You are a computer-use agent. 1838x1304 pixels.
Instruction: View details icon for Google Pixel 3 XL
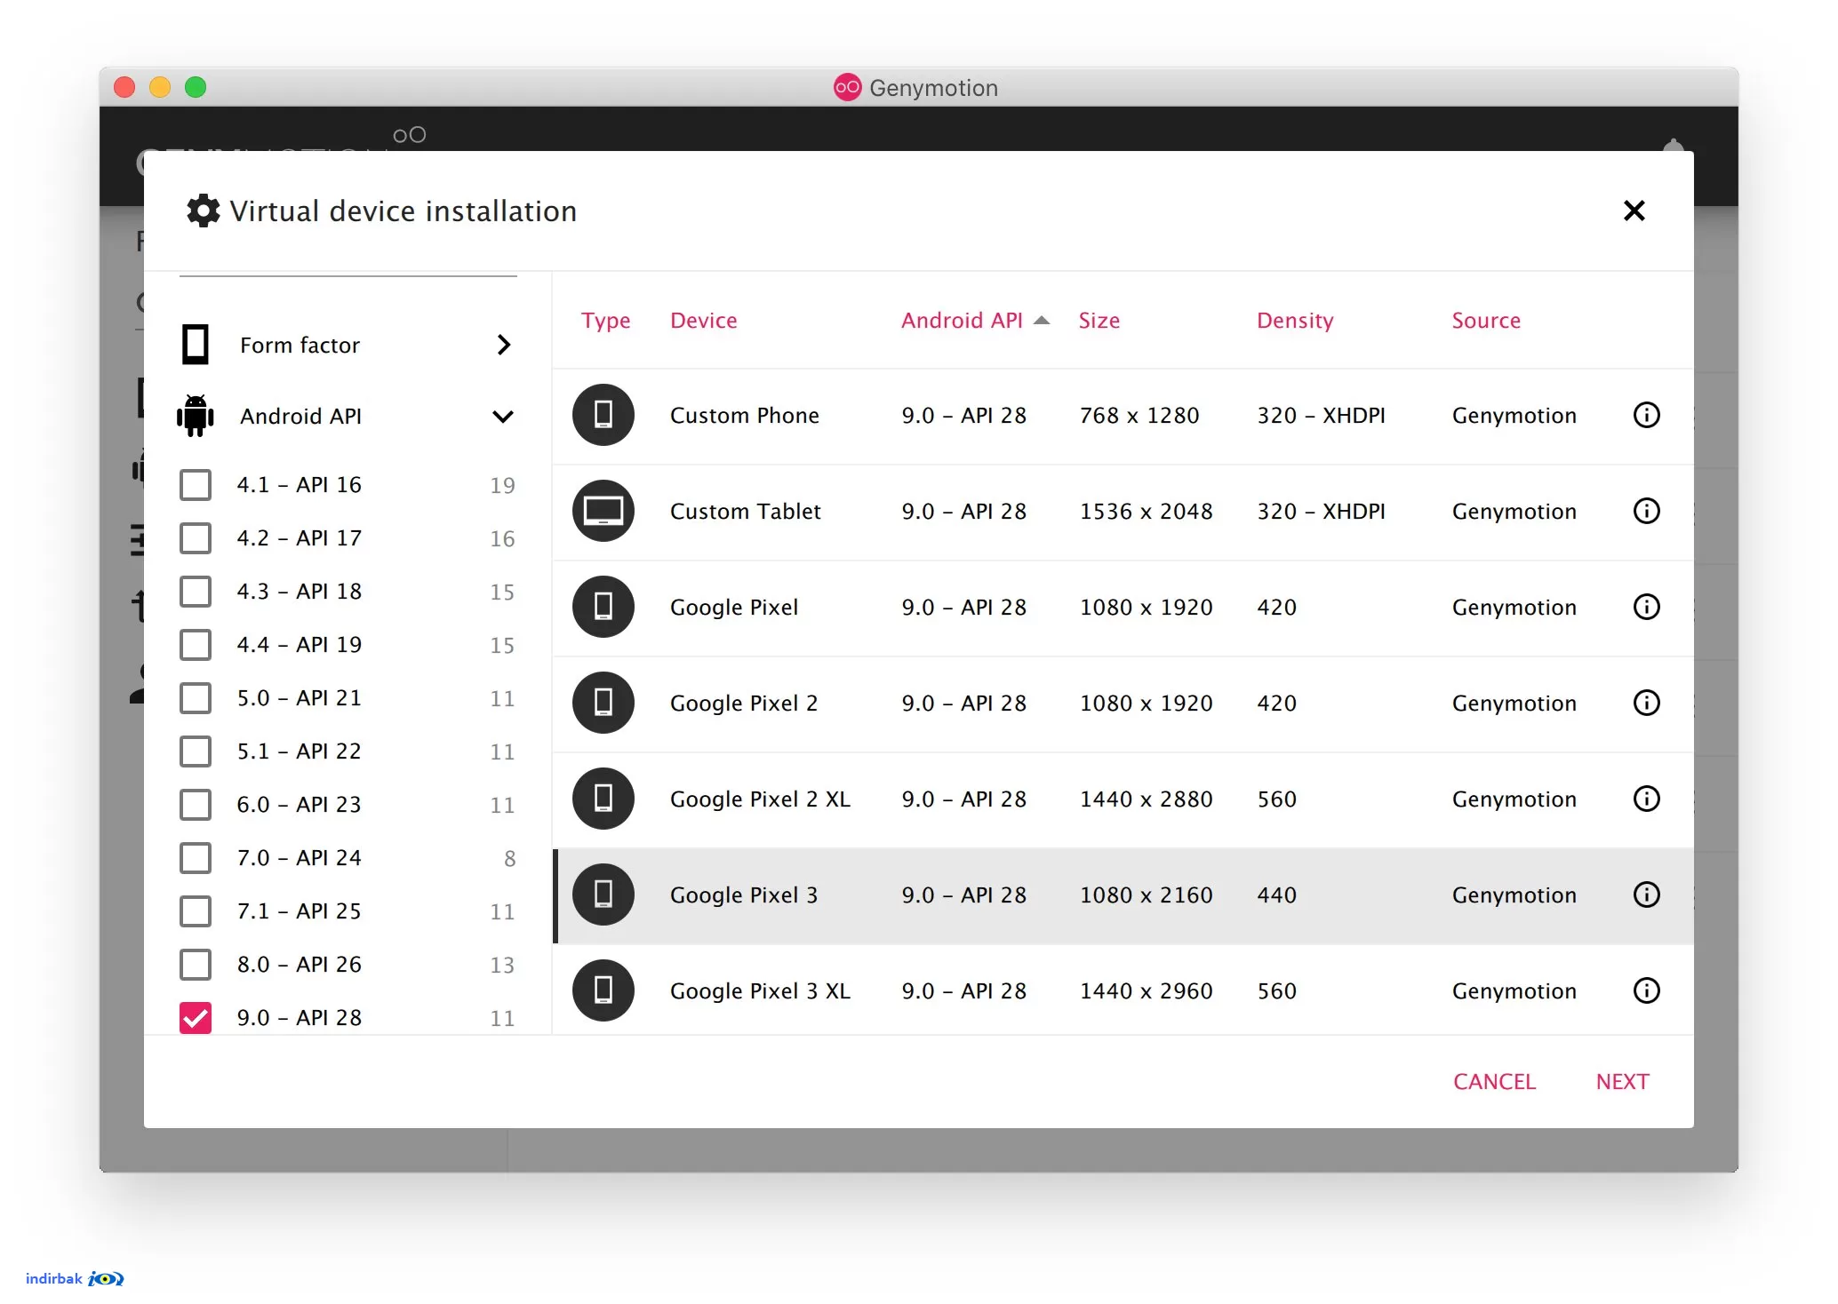pyautogui.click(x=1646, y=990)
